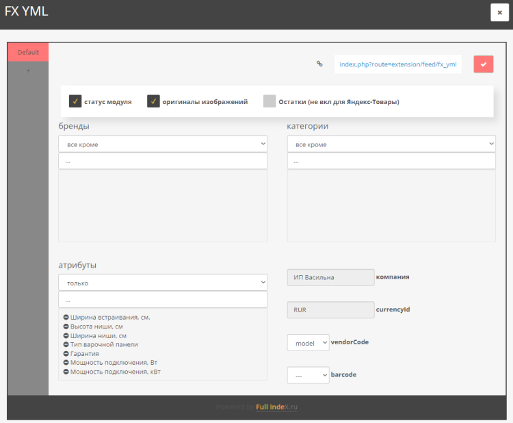Disable the оригиналы изображений checkbox

pyautogui.click(x=153, y=101)
